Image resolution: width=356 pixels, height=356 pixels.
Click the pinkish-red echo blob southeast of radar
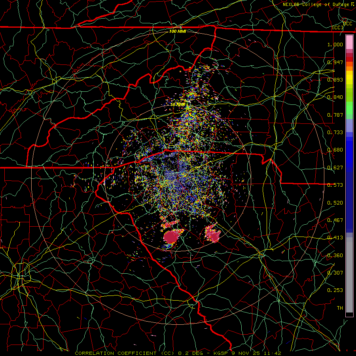pyautogui.click(x=213, y=234)
